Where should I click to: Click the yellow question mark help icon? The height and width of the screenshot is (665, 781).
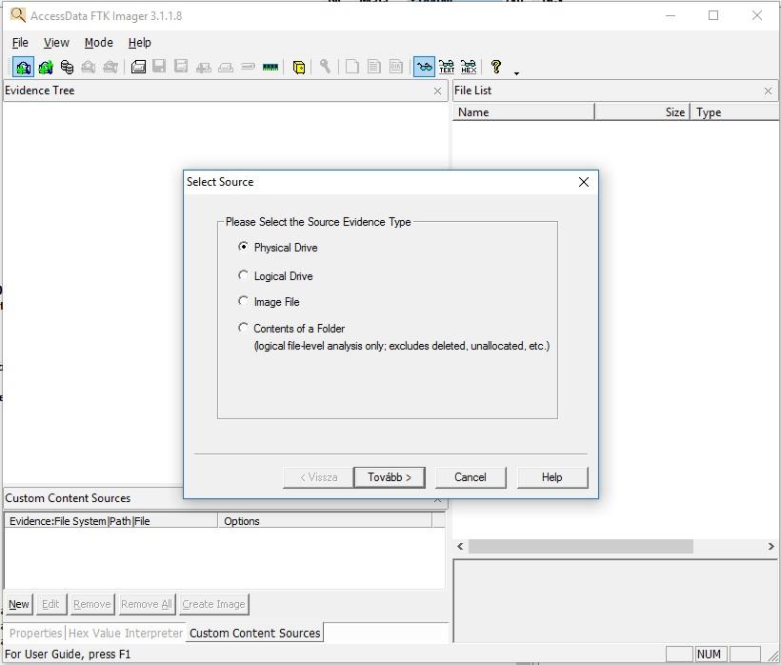coord(495,67)
